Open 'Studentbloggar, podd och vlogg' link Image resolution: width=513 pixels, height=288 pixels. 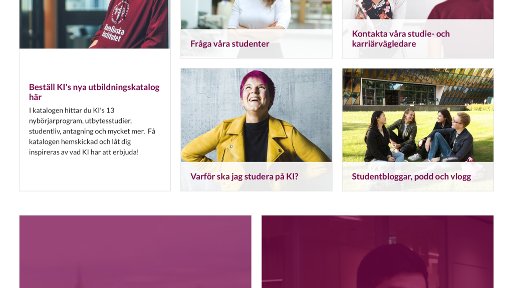point(411,176)
